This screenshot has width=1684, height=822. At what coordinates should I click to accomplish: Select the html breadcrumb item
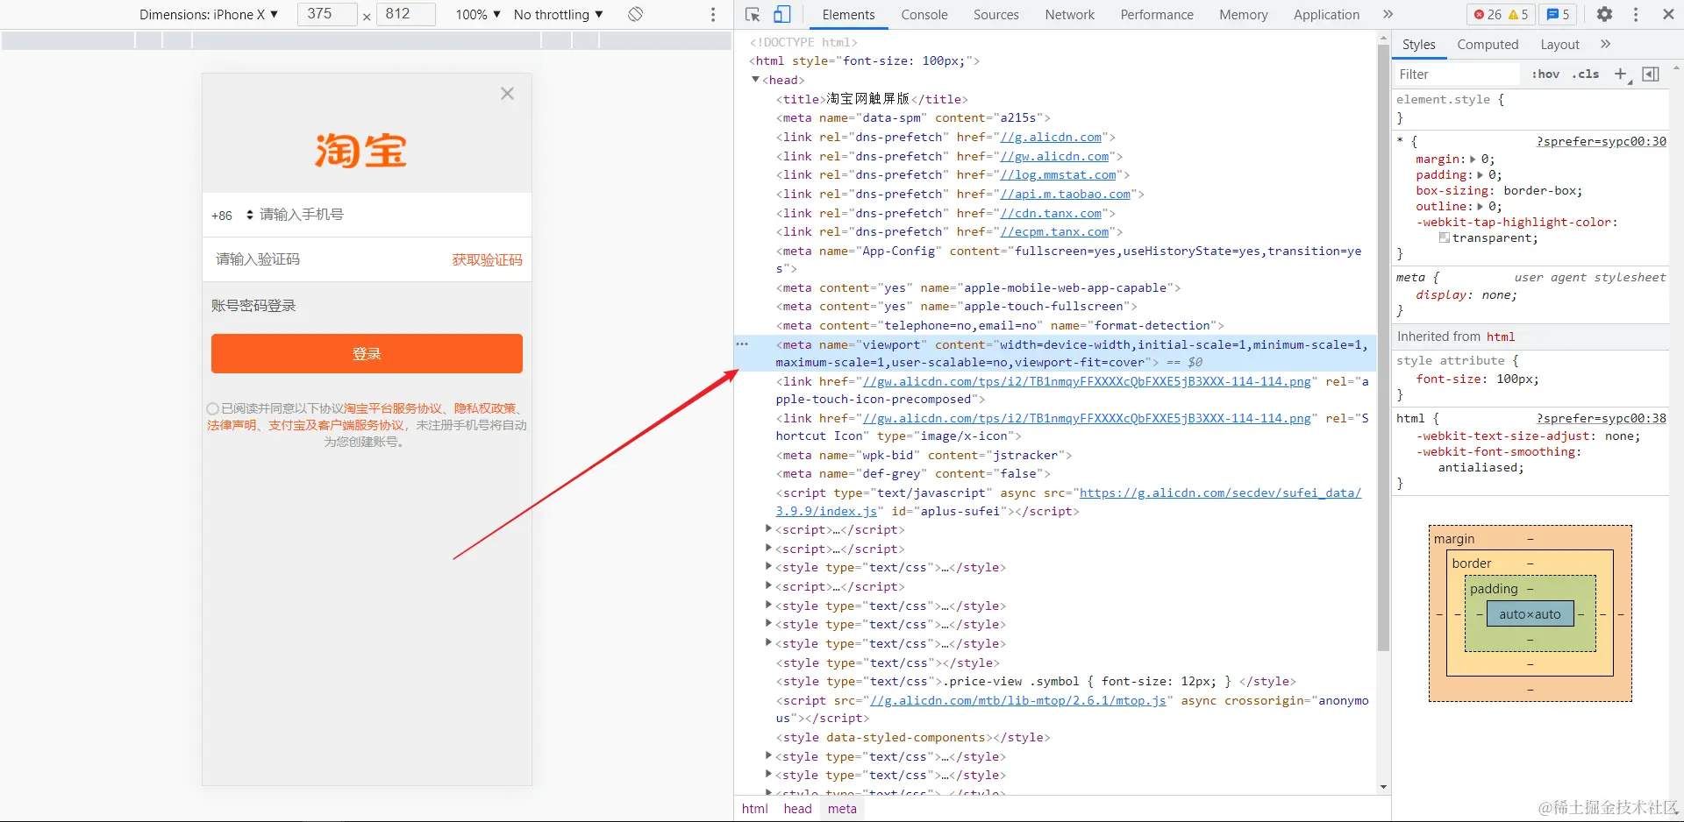coord(754,809)
